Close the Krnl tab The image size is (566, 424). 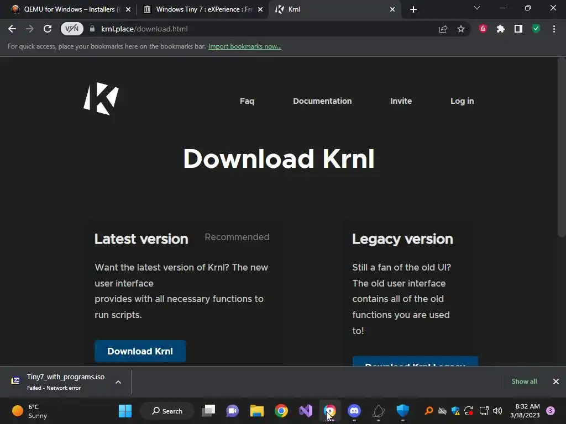[x=392, y=9]
